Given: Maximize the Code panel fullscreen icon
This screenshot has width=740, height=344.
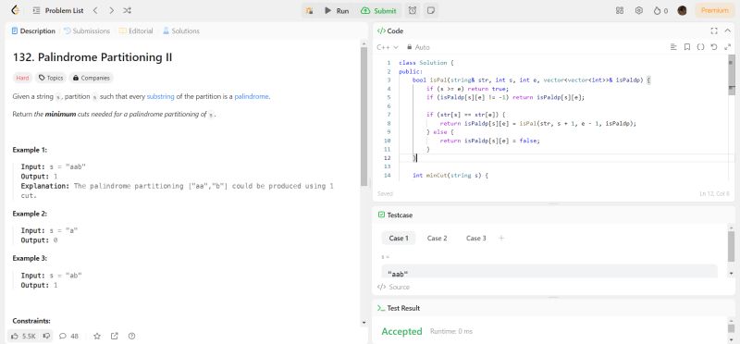Looking at the screenshot, I should point(714,31).
